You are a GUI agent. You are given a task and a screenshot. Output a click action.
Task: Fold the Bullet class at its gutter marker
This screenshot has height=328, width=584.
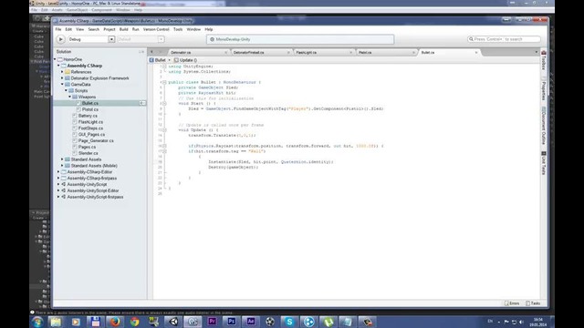pyautogui.click(x=164, y=82)
